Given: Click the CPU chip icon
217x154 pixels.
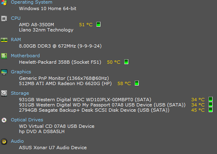Looking at the screenshot, I should point(4,19).
